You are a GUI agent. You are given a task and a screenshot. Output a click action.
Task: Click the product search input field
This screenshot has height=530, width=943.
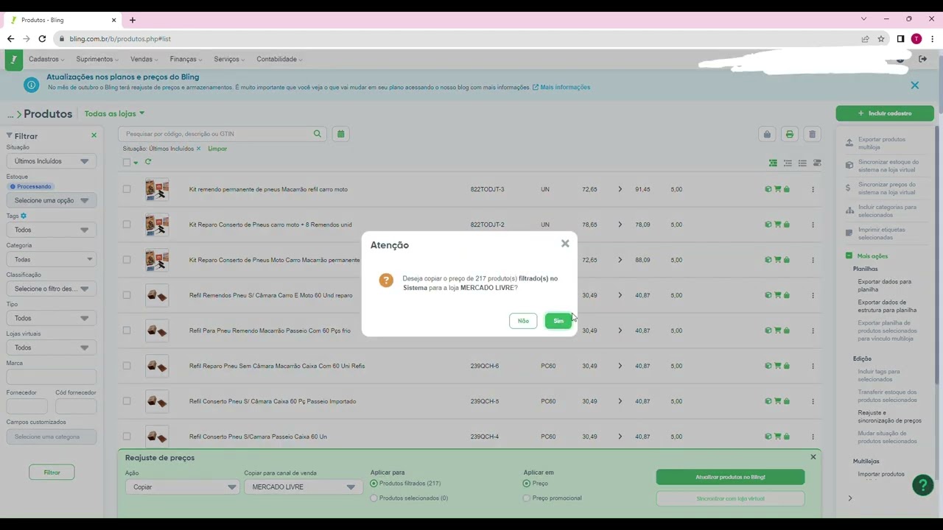(x=215, y=134)
